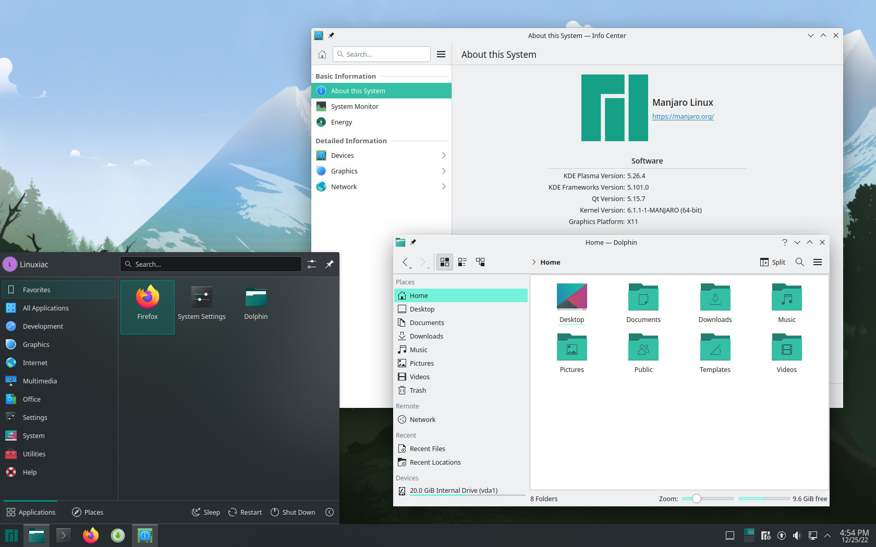Toggle the pin on the application launcher
The height and width of the screenshot is (547, 876).
point(330,264)
